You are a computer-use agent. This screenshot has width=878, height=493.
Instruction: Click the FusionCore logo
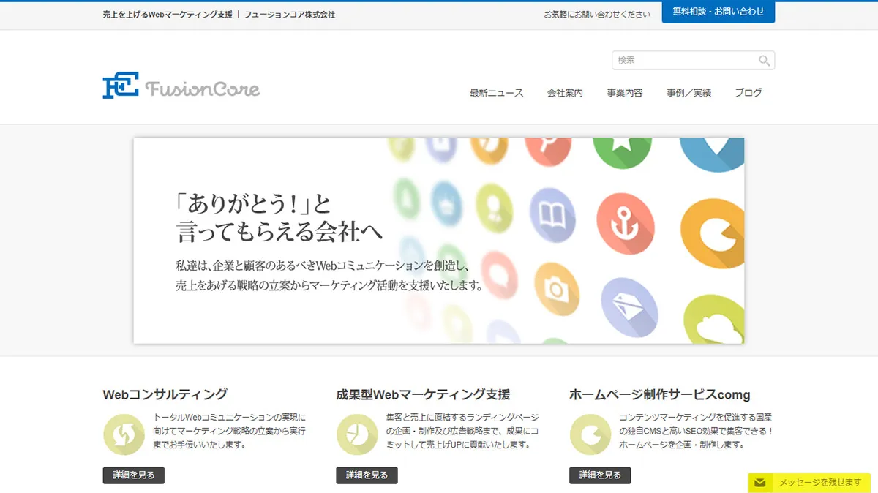(180, 86)
